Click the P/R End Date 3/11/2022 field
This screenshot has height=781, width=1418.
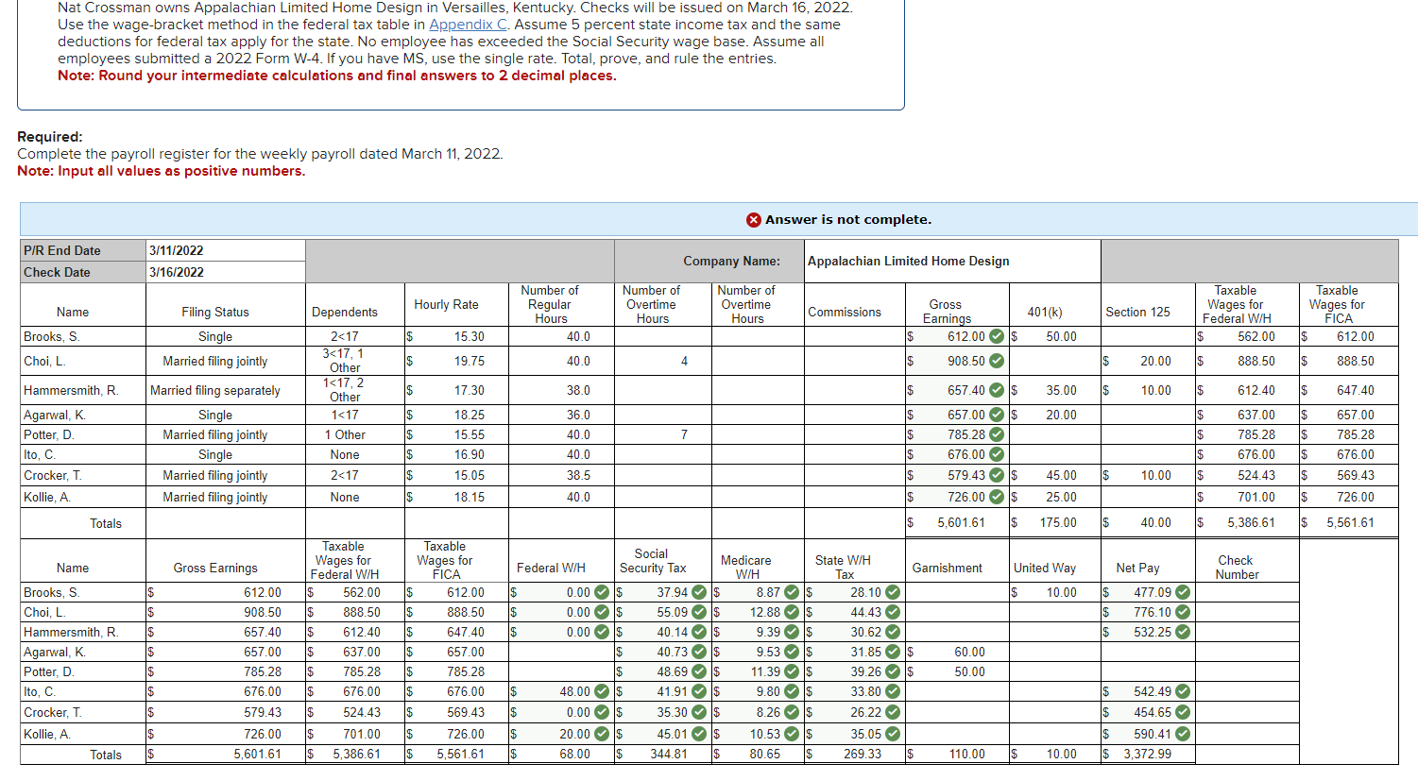click(x=225, y=250)
